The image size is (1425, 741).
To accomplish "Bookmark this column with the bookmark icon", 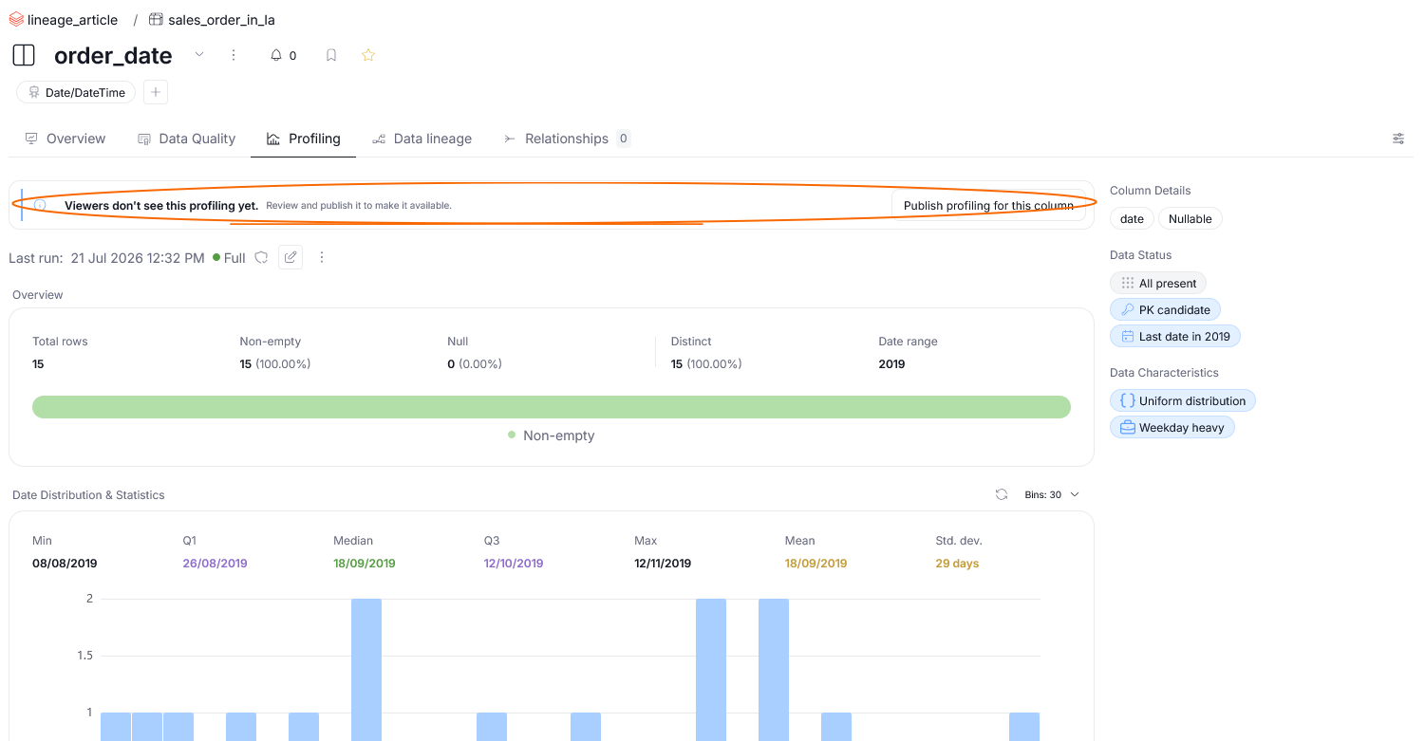I will point(331,55).
